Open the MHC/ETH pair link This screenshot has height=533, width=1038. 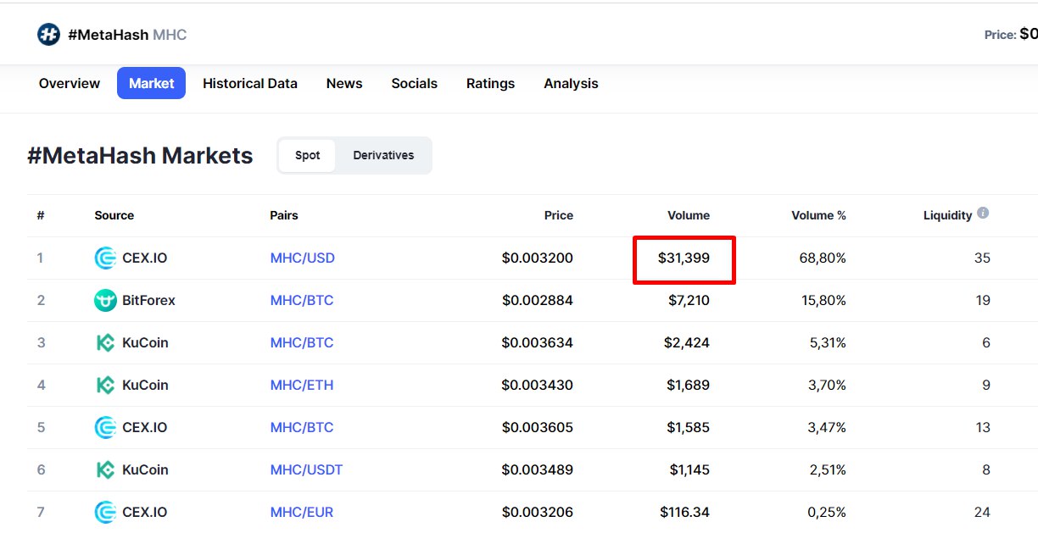(x=302, y=385)
